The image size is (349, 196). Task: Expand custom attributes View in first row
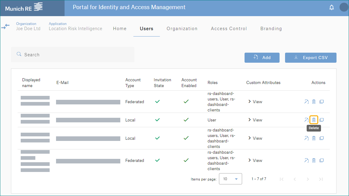coord(255,102)
